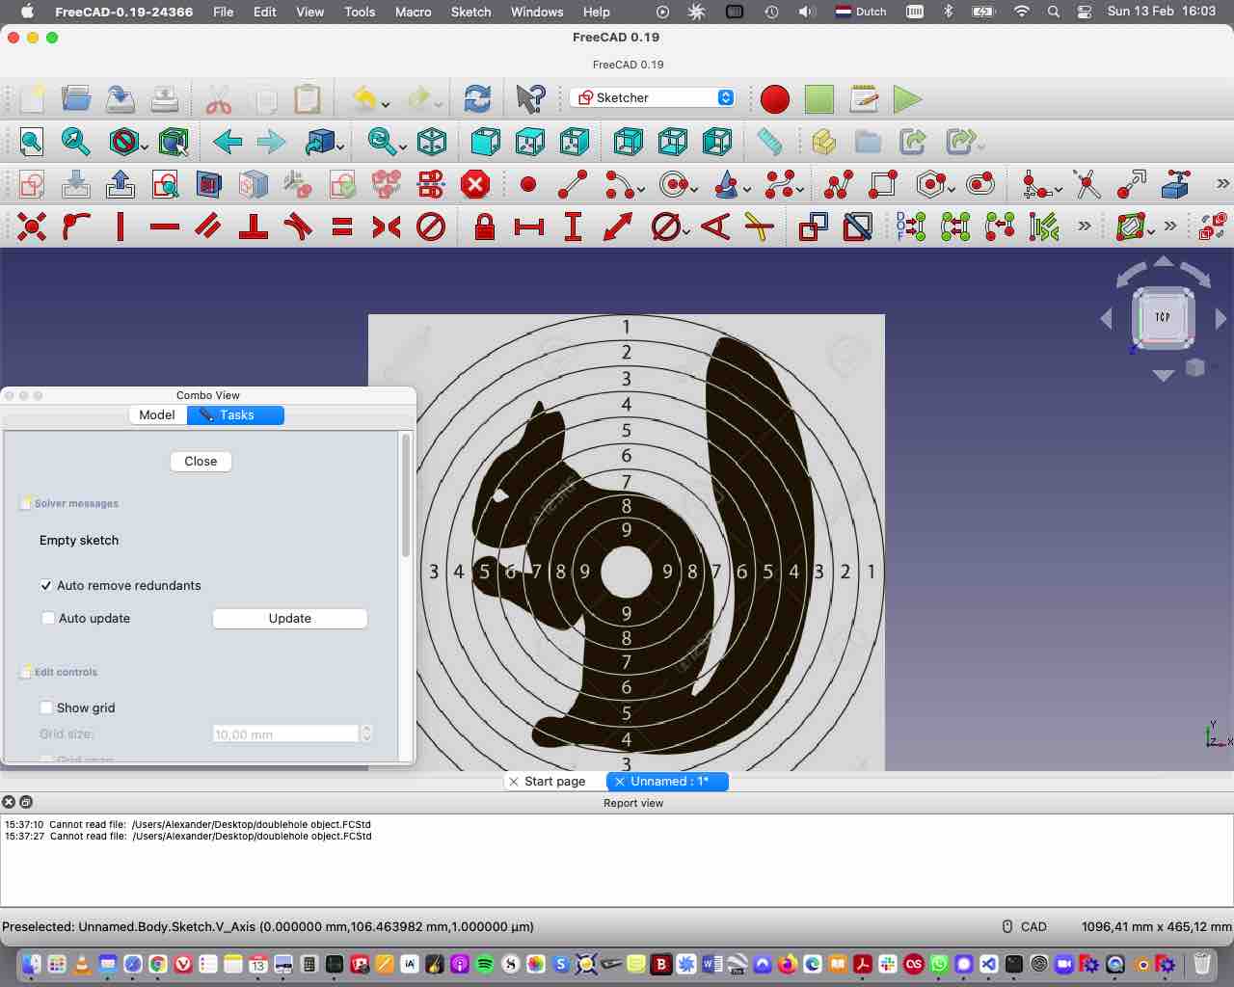This screenshot has width=1234, height=987.
Task: Apply coincident constraint icon
Action: [32, 227]
